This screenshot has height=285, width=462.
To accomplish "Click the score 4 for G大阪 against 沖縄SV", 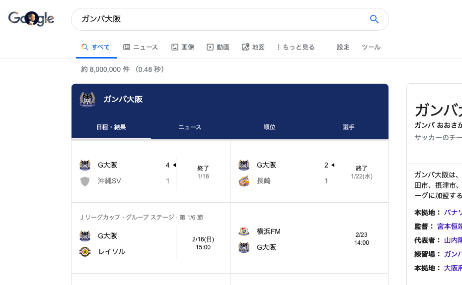I will (x=167, y=165).
